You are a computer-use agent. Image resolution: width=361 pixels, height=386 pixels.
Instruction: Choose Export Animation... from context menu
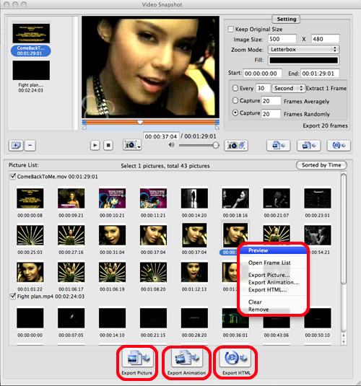pos(273,282)
